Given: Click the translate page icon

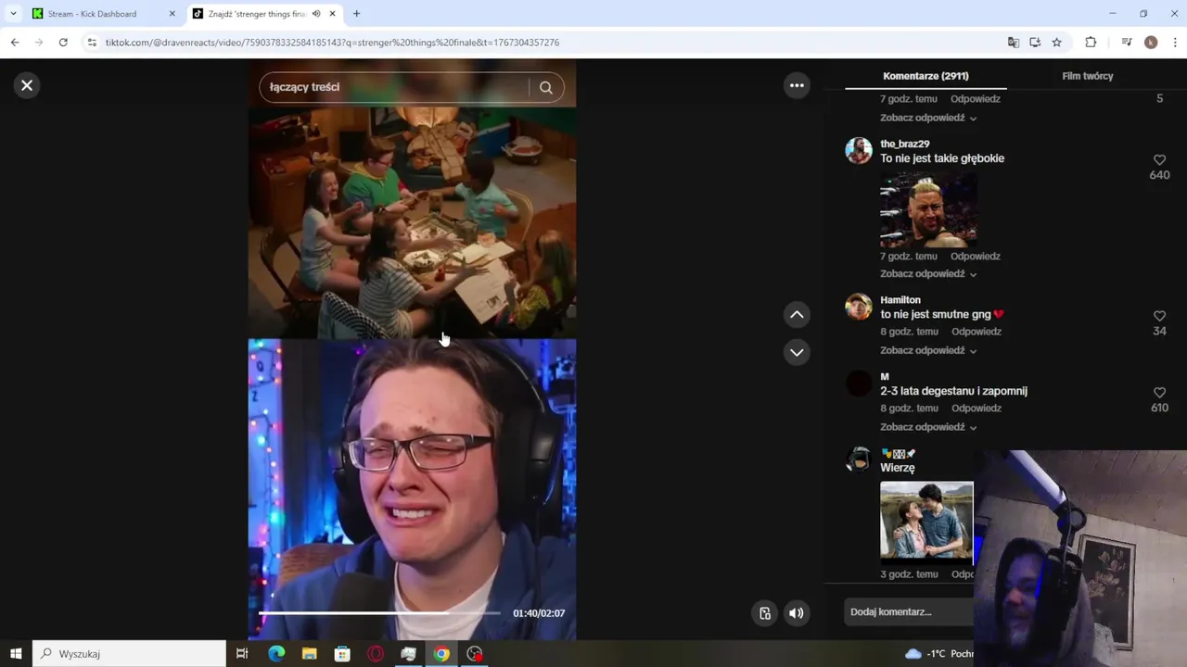Looking at the screenshot, I should point(1013,43).
